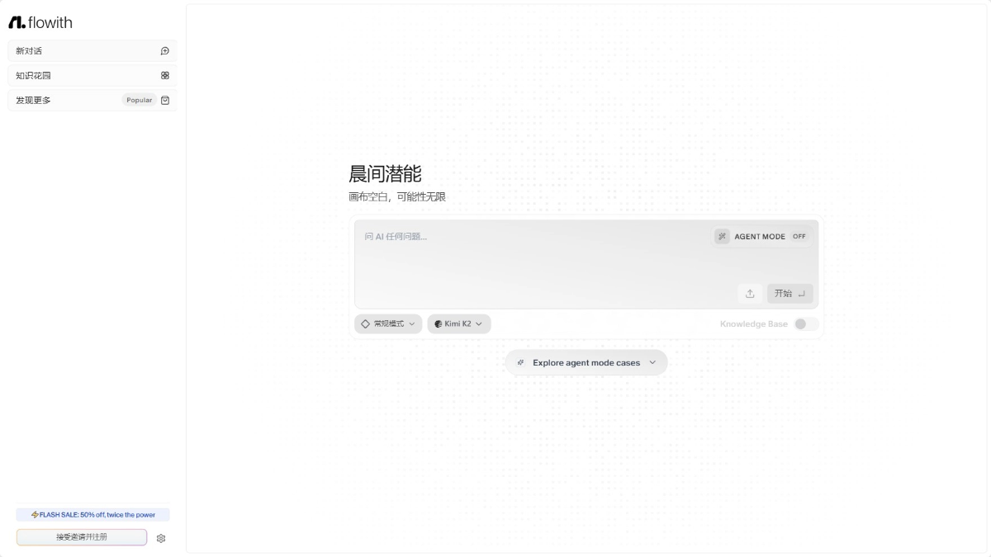Select 新对话 in the sidebar
Screen dimensions: 991x557
[29, 51]
